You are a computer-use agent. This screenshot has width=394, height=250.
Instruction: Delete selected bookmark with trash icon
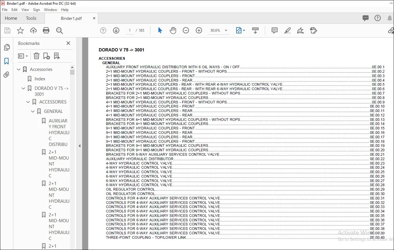click(36, 56)
